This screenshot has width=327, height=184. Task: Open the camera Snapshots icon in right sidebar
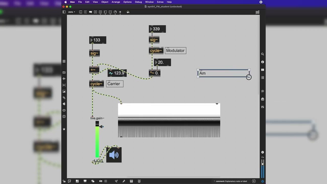coord(262,99)
